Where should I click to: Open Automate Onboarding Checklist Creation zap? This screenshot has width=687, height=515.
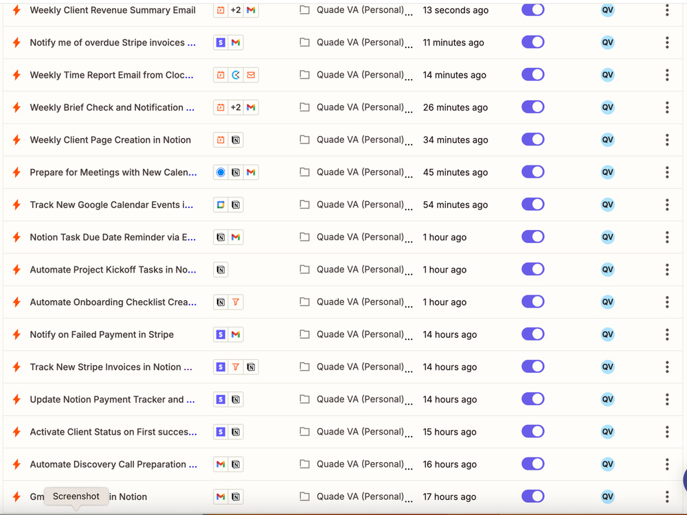(x=113, y=302)
